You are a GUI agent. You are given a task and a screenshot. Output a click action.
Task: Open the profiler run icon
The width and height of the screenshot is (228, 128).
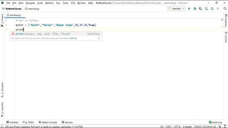coord(206,9)
